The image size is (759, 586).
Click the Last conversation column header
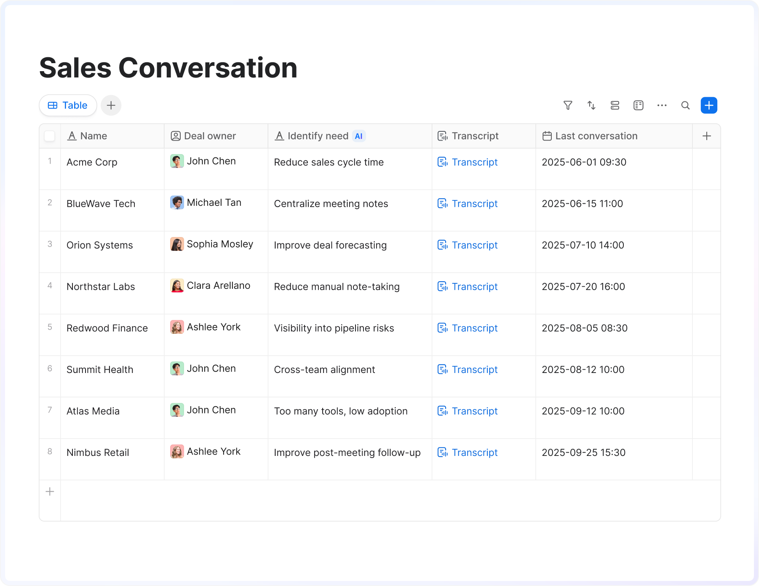tap(596, 136)
